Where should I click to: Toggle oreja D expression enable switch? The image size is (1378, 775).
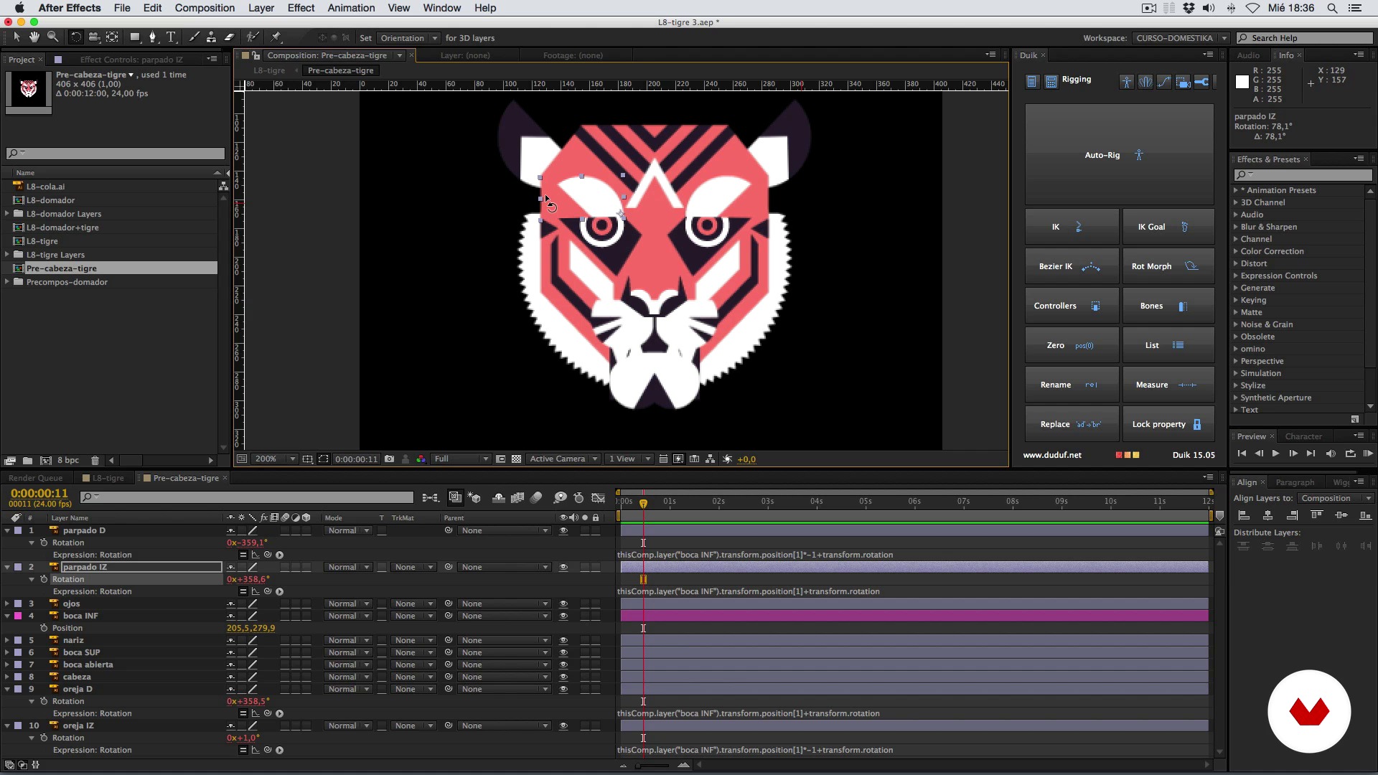[243, 714]
